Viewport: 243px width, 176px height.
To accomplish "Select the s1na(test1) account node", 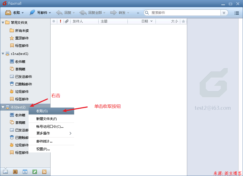I will (19, 54).
